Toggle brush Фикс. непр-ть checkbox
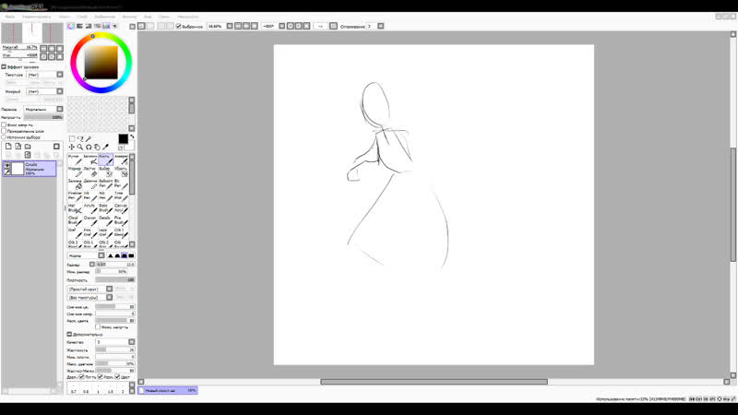 98,327
